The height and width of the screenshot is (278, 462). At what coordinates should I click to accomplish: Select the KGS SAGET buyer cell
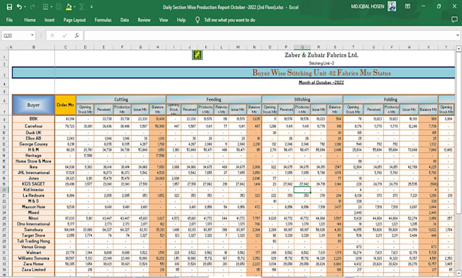(x=33, y=184)
